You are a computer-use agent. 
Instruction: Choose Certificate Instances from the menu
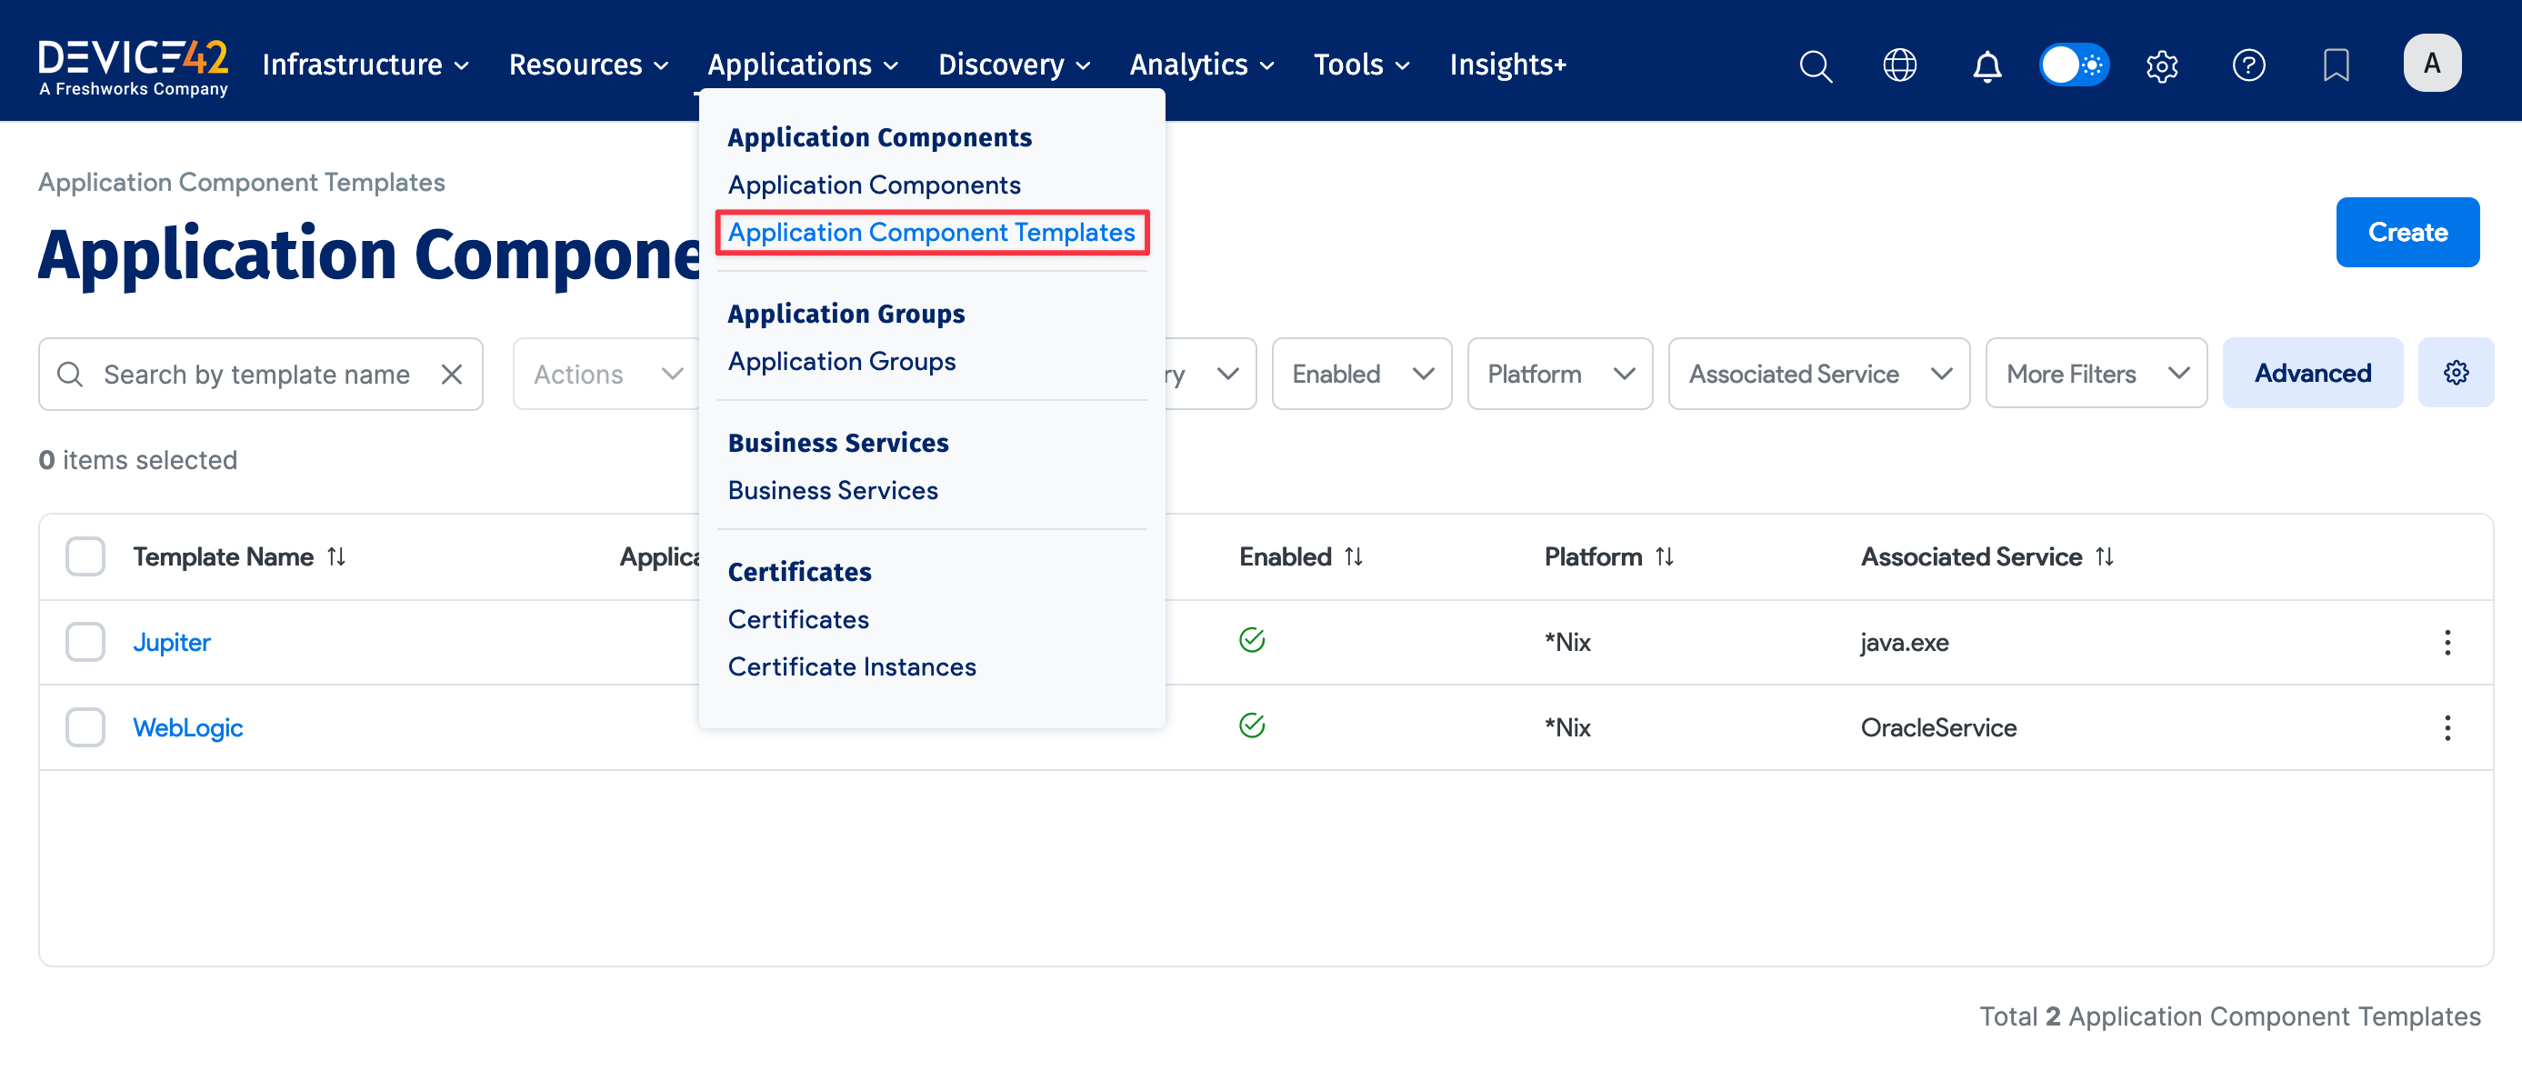851,666
